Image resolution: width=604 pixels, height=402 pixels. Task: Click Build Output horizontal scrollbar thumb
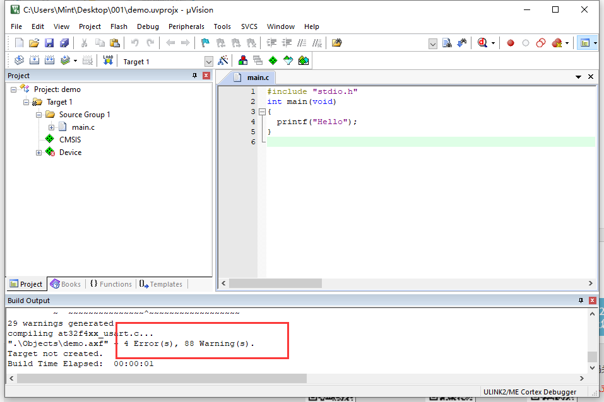pos(162,379)
